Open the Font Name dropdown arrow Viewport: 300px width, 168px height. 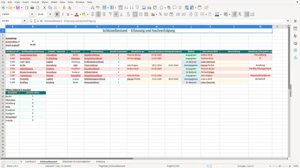click(x=32, y=14)
